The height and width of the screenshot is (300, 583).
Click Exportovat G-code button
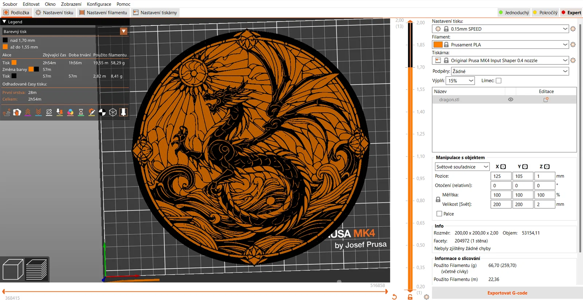tap(507, 293)
